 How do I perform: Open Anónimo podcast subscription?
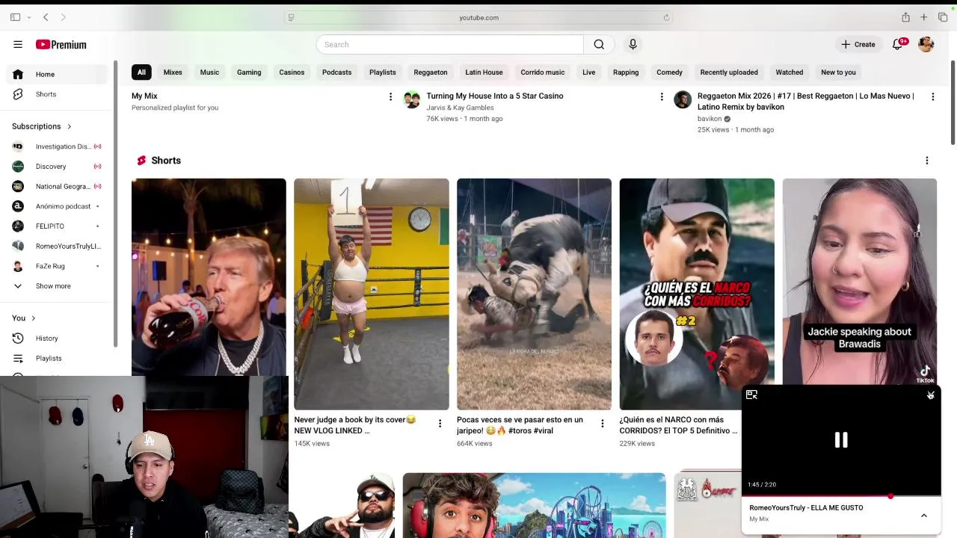point(58,206)
